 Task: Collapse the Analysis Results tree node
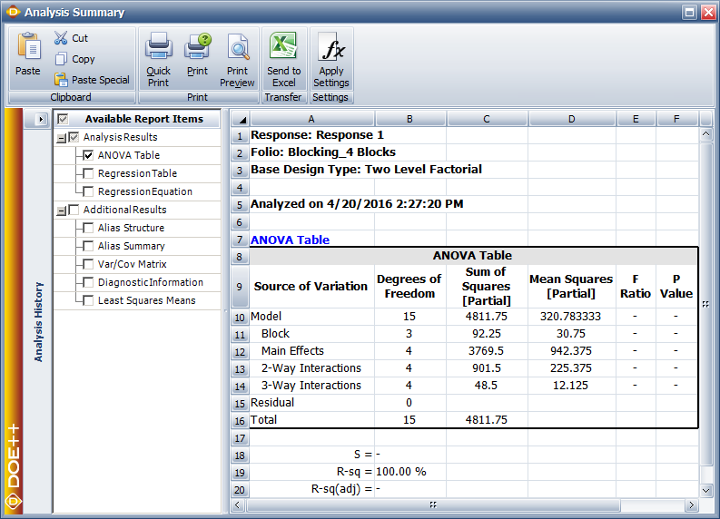(x=61, y=138)
